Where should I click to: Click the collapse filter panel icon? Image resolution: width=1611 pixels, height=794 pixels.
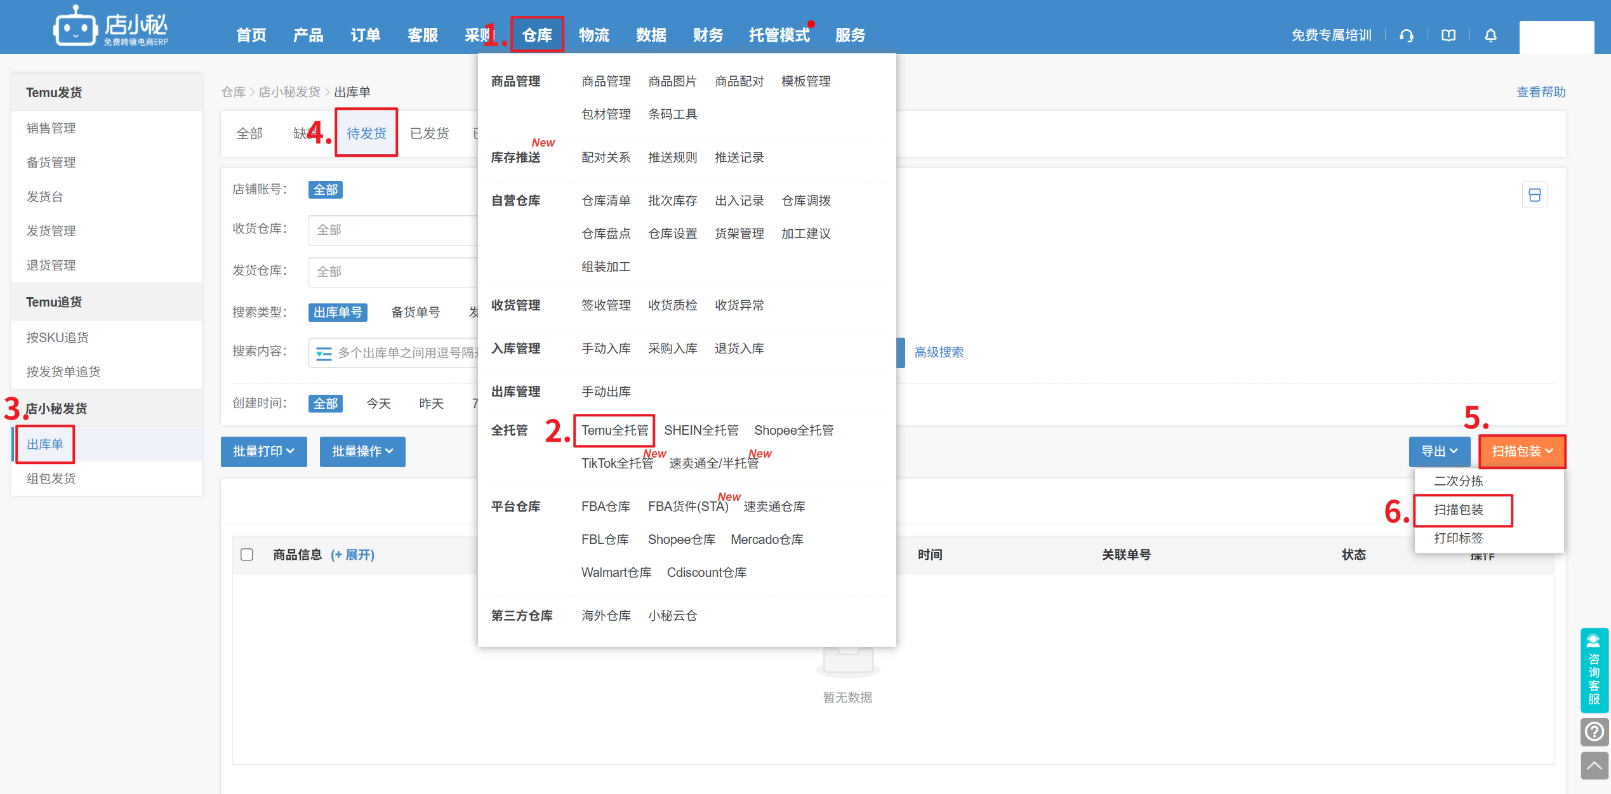click(1535, 195)
